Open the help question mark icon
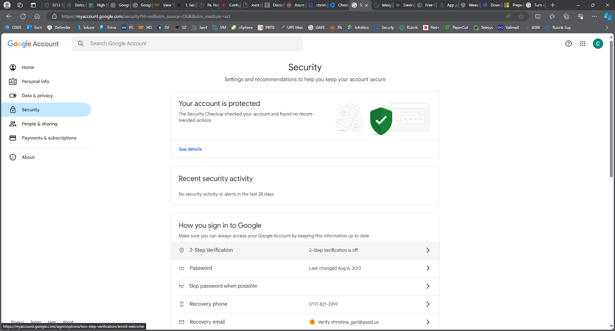 [x=568, y=44]
